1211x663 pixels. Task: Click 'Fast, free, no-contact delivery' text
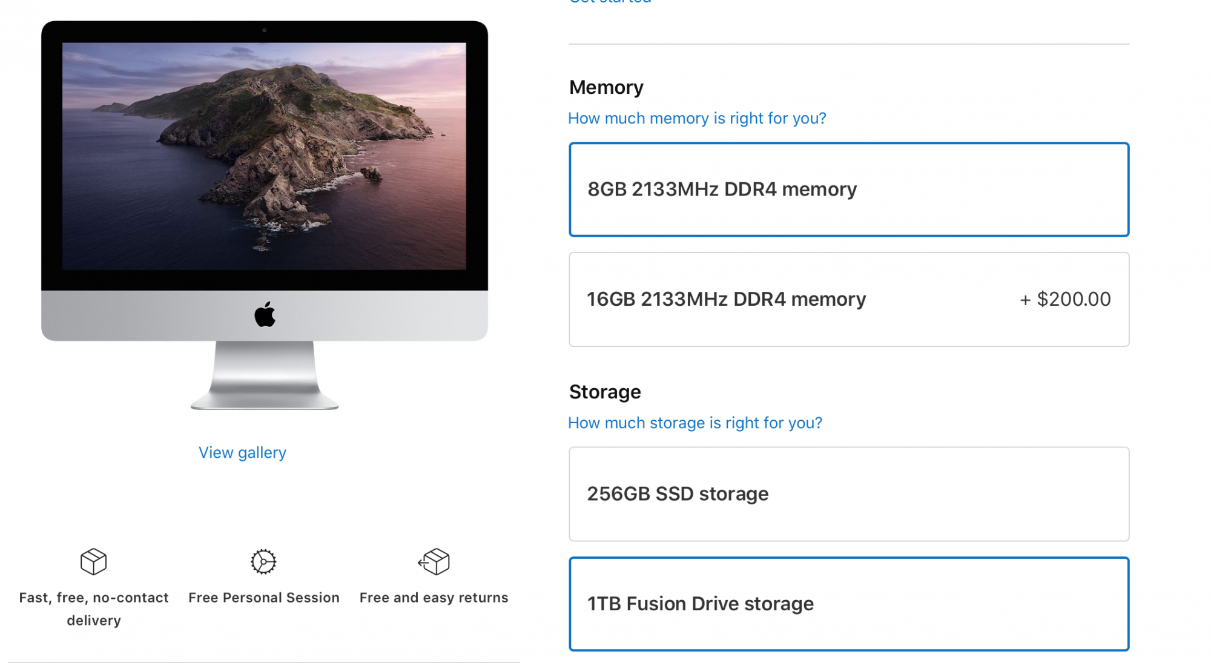(x=94, y=609)
